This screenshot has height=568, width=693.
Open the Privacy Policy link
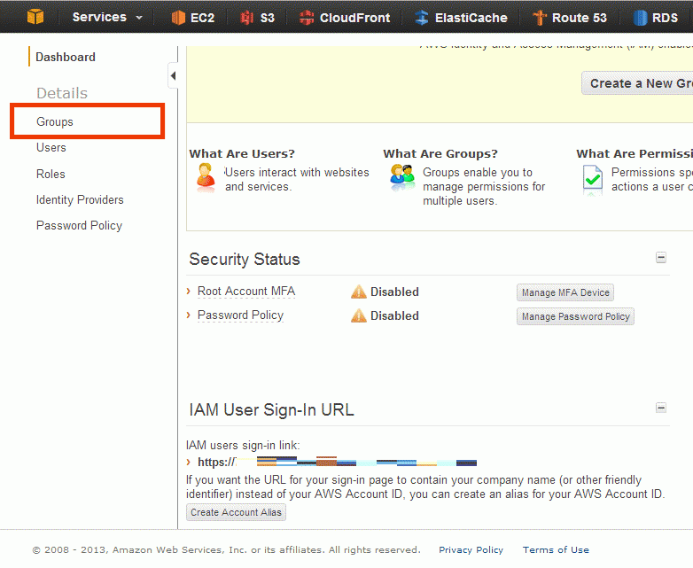point(471,550)
